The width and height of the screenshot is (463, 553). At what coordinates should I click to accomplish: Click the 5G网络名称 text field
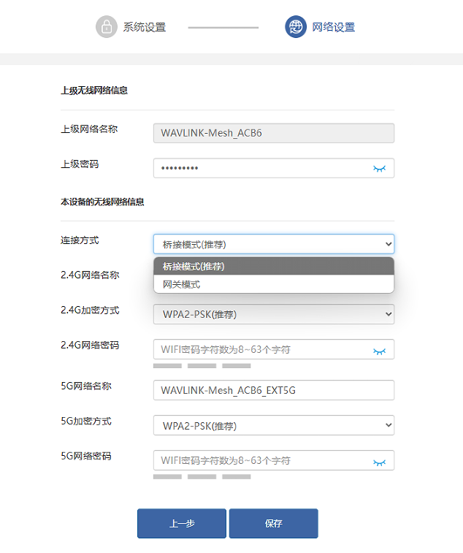point(273,390)
